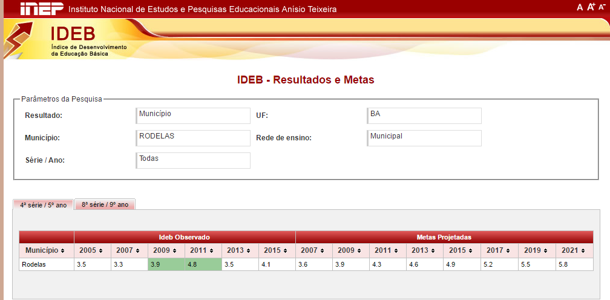Sort table by the Município column arrows
Viewport: 610px width, 300px height.
coord(63,250)
